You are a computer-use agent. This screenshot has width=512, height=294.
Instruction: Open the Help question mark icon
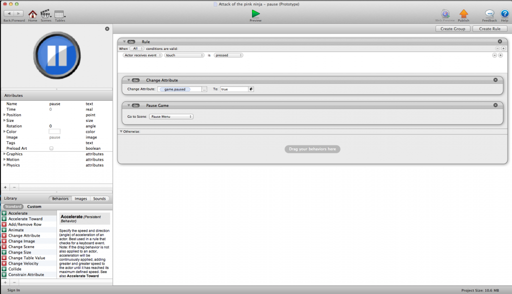[504, 14]
